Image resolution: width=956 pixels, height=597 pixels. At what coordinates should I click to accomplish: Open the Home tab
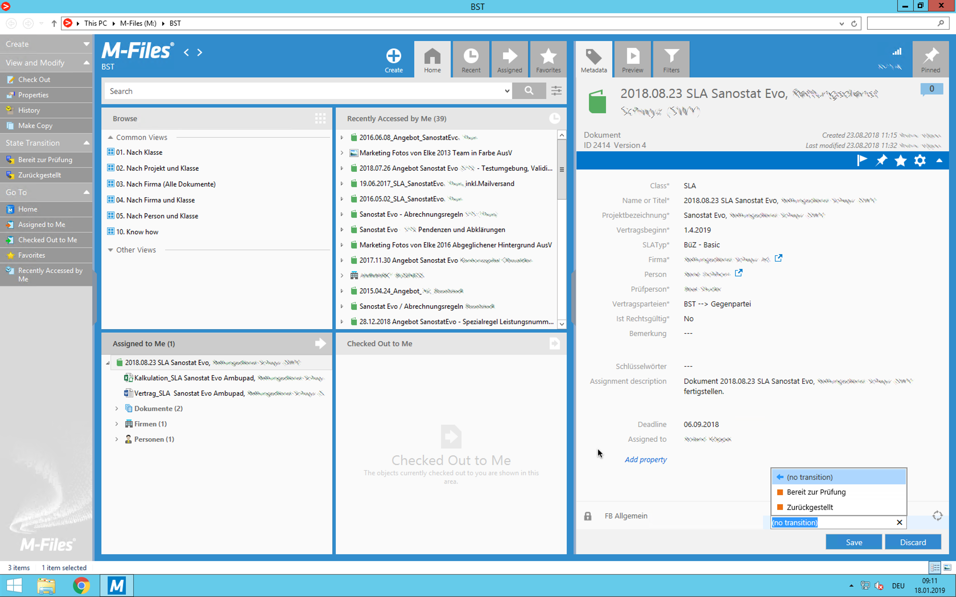(432, 60)
